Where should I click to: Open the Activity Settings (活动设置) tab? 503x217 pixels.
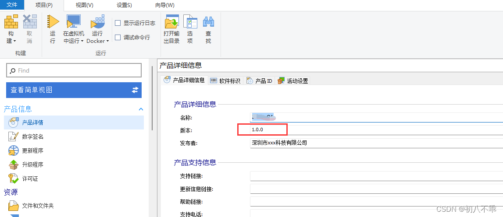(293, 80)
